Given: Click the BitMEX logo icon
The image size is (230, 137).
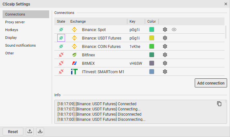Looking at the screenshot, I should [x=74, y=63].
